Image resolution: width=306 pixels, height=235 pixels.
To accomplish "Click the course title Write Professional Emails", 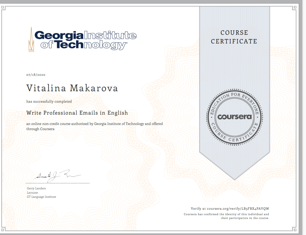I will 77,112.
